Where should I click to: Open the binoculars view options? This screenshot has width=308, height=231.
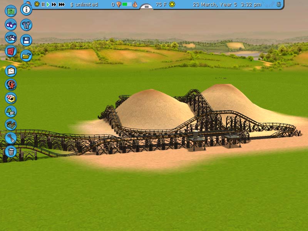(11, 24)
